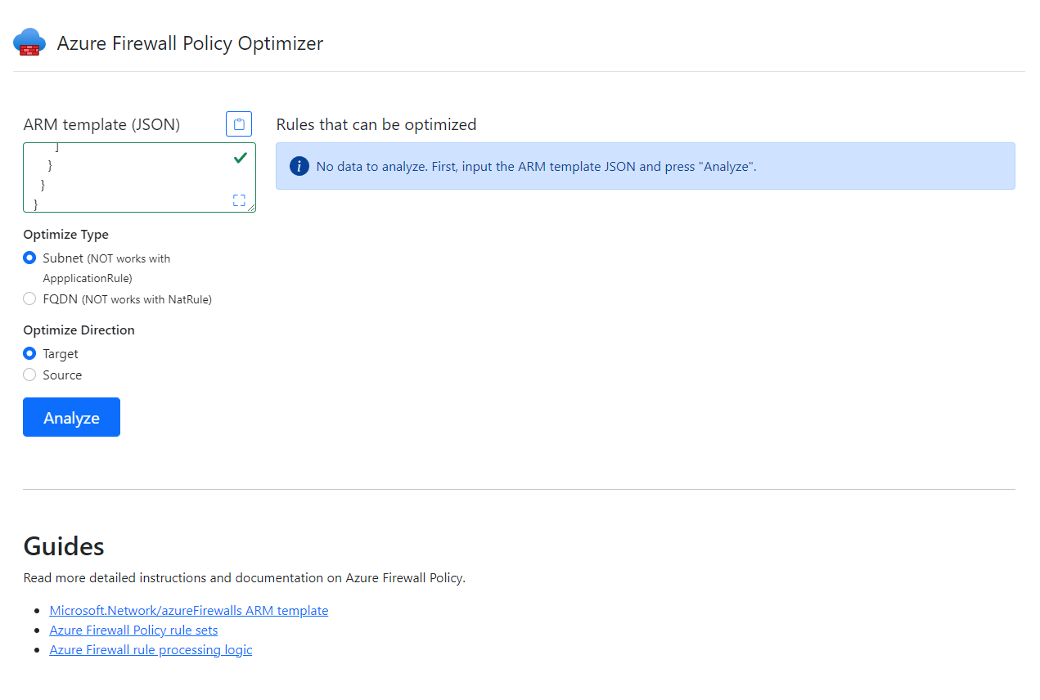
Task: Open Microsoft.Network/azureFirewalls ARM template link
Action: pos(188,610)
